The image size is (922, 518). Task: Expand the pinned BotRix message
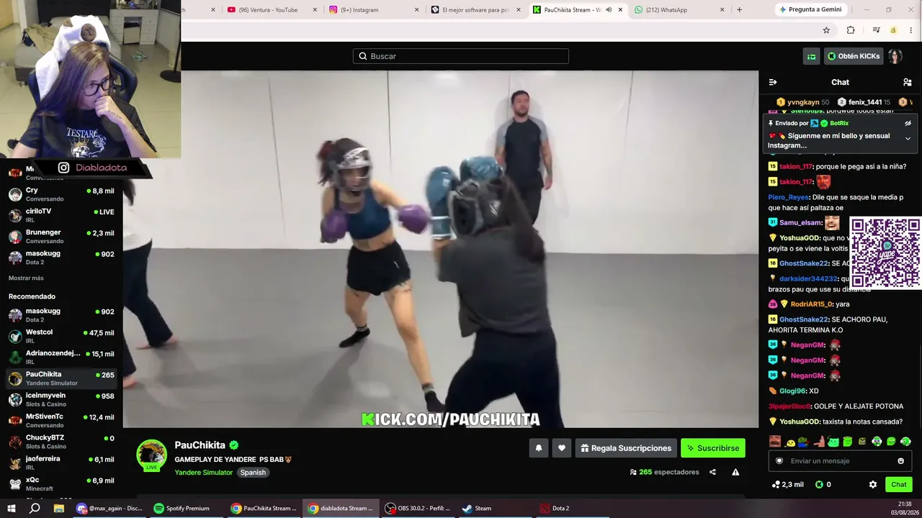tap(908, 138)
